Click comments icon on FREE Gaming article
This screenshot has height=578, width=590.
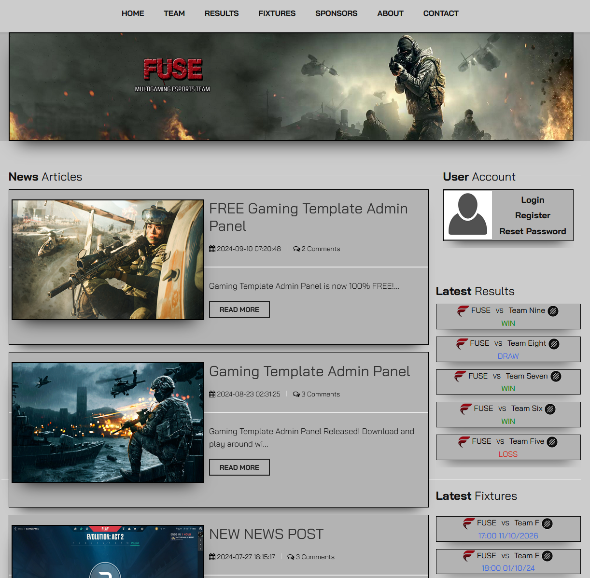[x=296, y=249]
